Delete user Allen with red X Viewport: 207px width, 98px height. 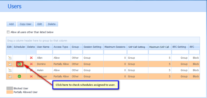(x=31, y=58)
